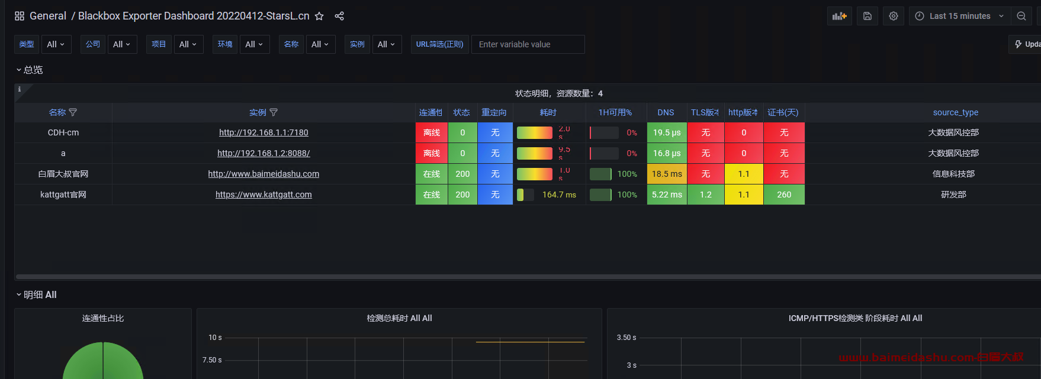1041x379 pixels.
Task: Click the 5.22 ms DNS cell
Action: pos(667,195)
